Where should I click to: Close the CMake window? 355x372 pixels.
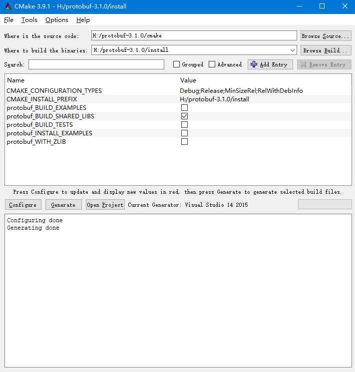coord(345,6)
